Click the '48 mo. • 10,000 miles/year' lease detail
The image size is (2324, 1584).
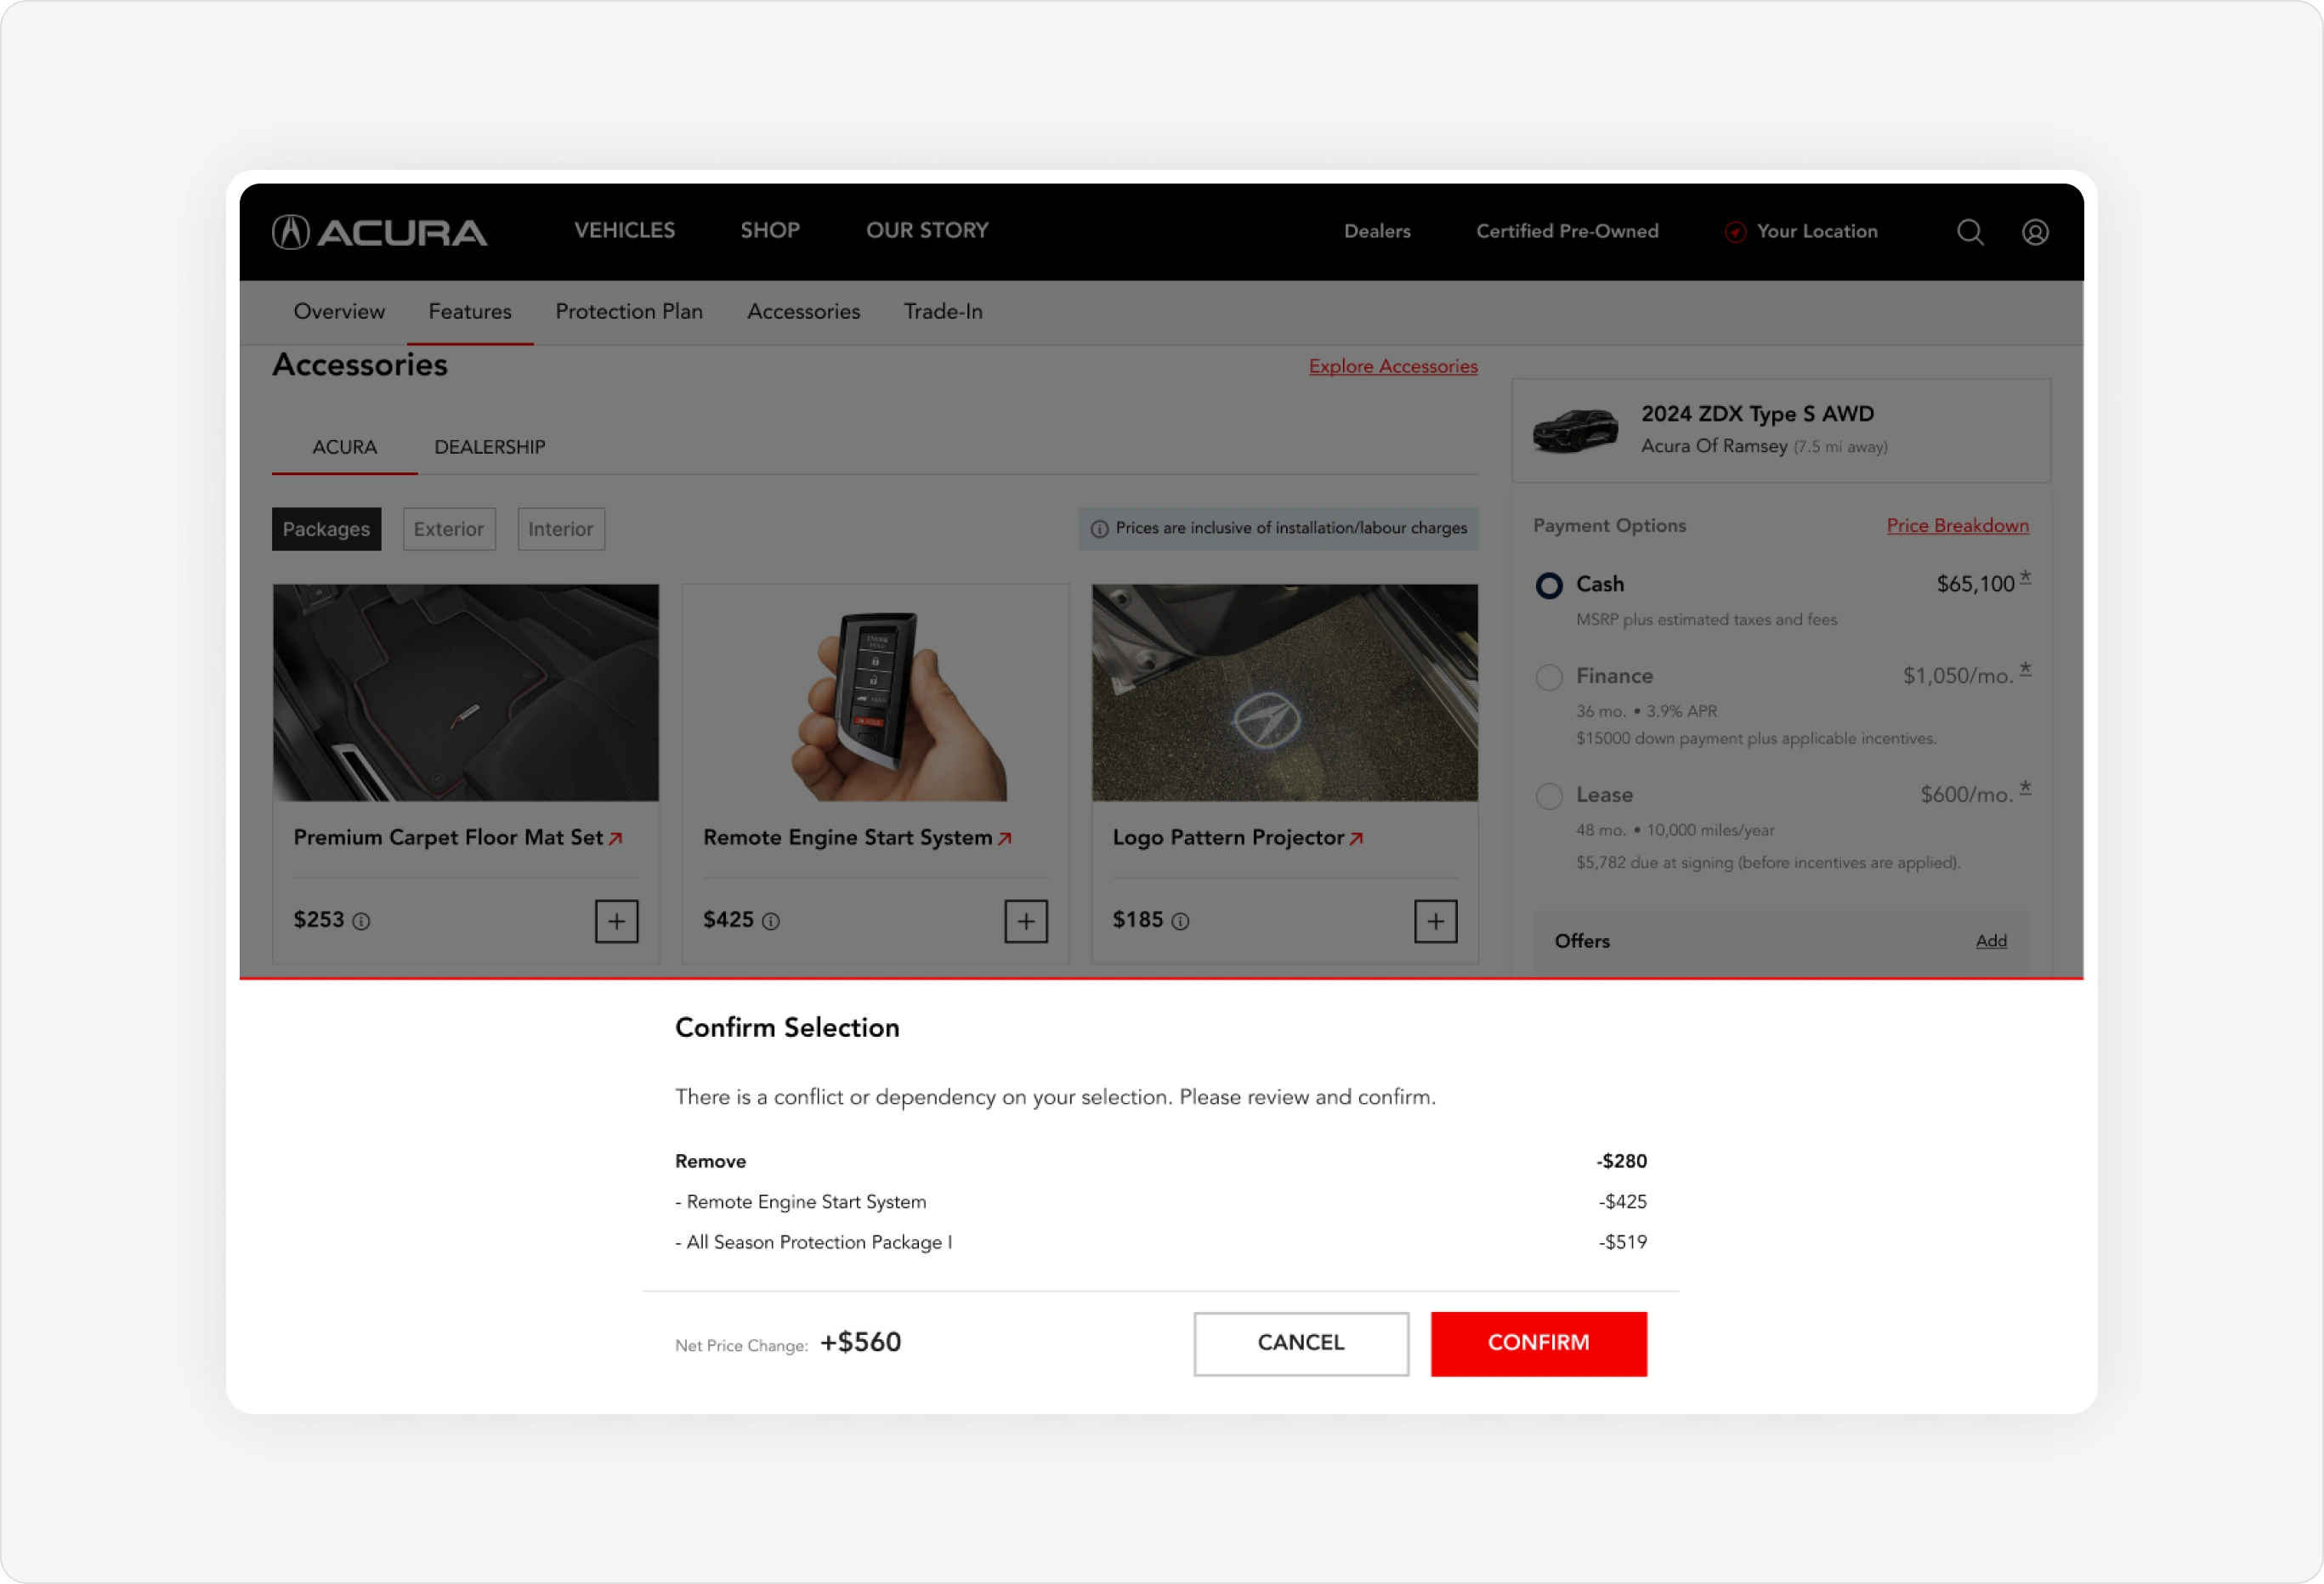(x=1675, y=831)
